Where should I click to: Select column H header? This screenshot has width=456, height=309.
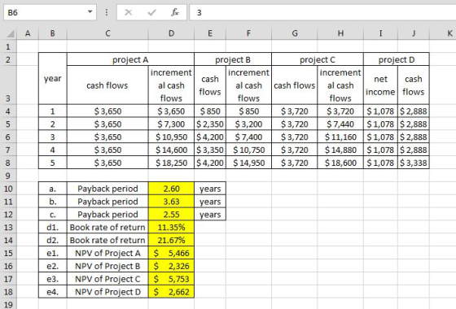click(x=340, y=33)
